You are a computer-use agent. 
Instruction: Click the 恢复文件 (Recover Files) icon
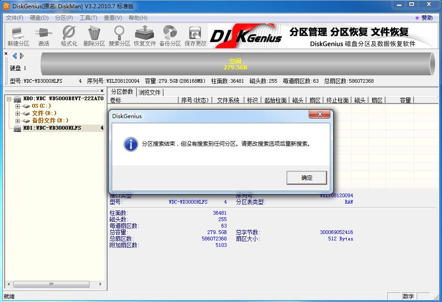click(145, 36)
